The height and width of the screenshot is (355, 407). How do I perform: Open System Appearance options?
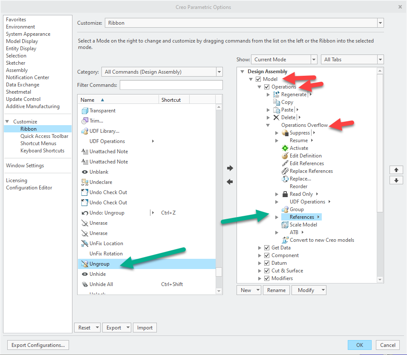click(28, 34)
